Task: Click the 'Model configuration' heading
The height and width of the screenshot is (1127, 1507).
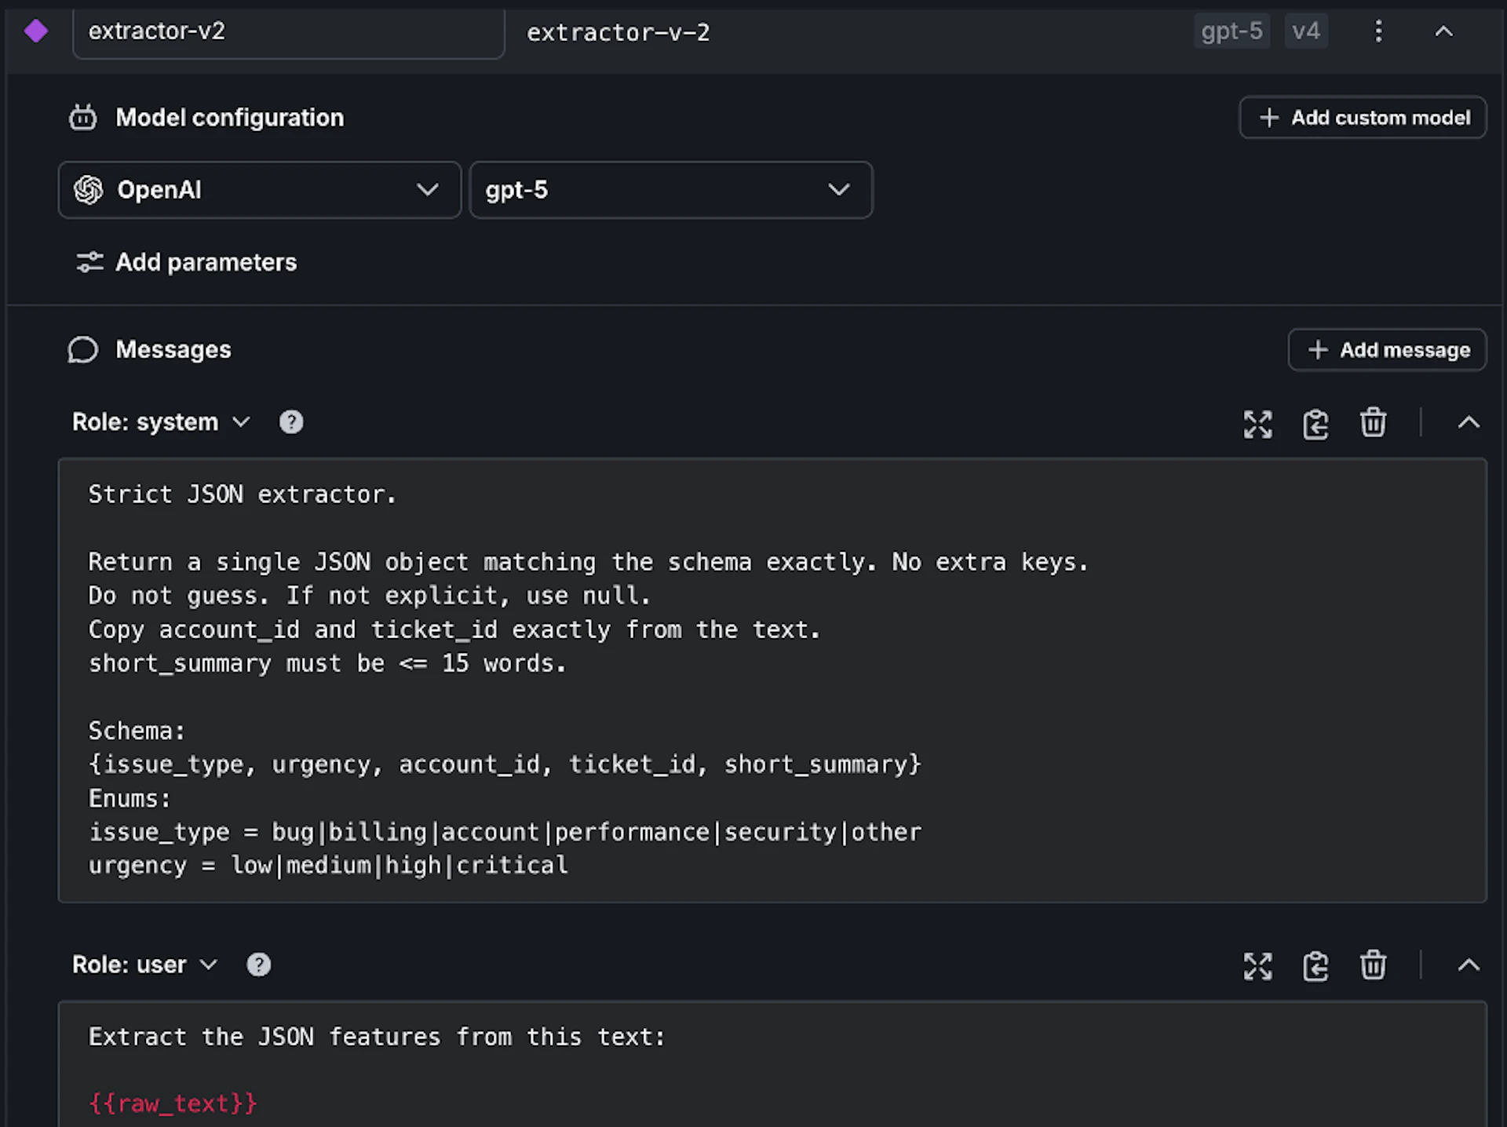Action: pos(230,118)
